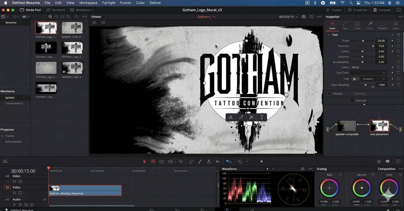The width and height of the screenshot is (404, 211).
Task: Toggle the red Rioster checkbox
Action: pos(329,94)
